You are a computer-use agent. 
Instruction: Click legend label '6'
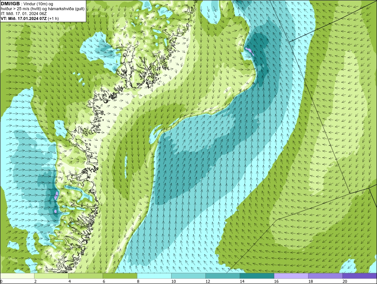point(104,281)
